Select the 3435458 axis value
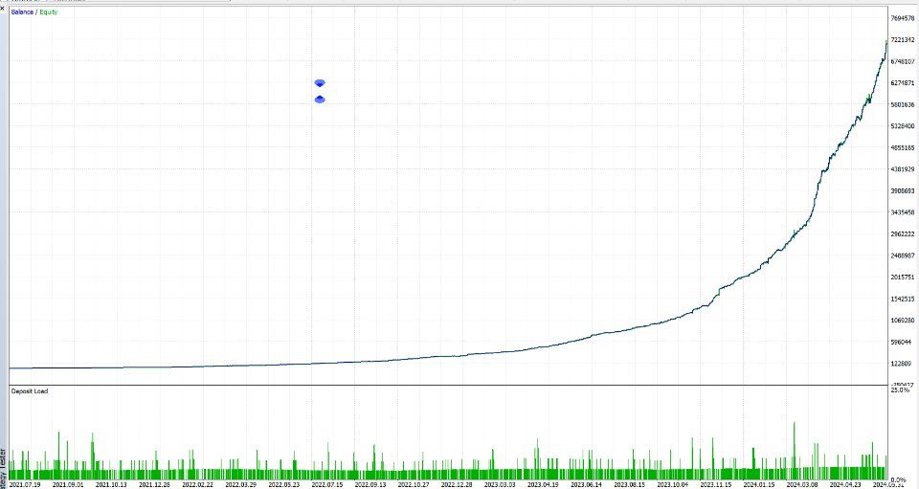919x489 pixels. [903, 212]
